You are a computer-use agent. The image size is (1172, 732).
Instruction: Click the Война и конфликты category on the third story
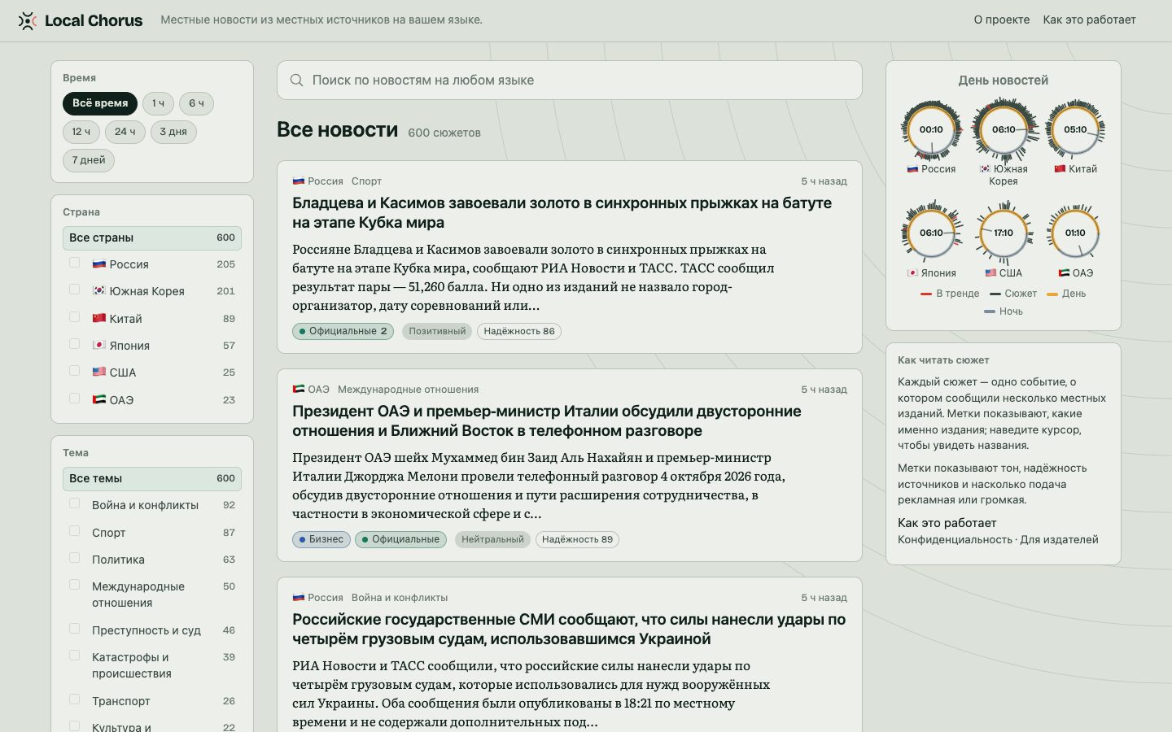point(400,598)
